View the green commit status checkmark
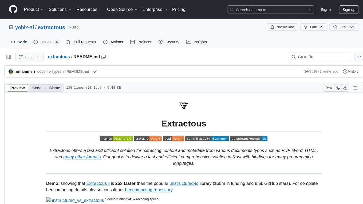 [x=95, y=72]
